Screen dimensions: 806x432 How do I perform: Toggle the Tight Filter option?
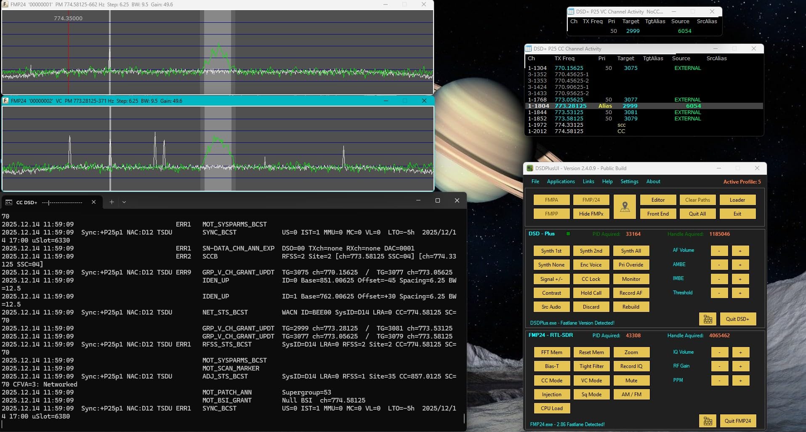click(x=591, y=366)
